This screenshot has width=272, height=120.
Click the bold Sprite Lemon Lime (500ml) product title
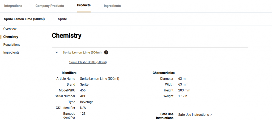tap(24, 19)
